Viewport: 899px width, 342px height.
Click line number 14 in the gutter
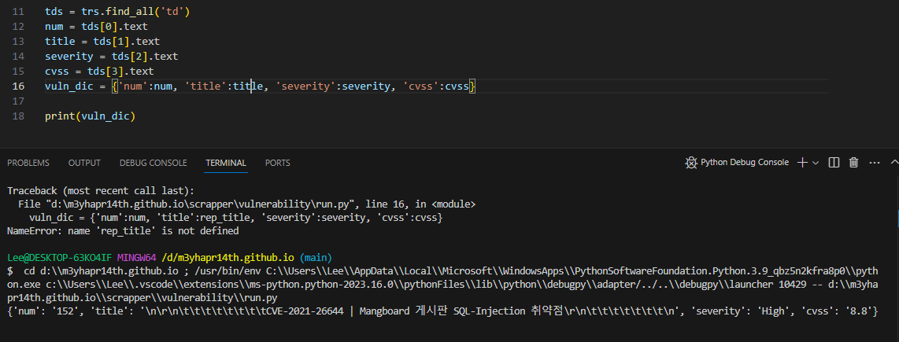pyautogui.click(x=18, y=56)
